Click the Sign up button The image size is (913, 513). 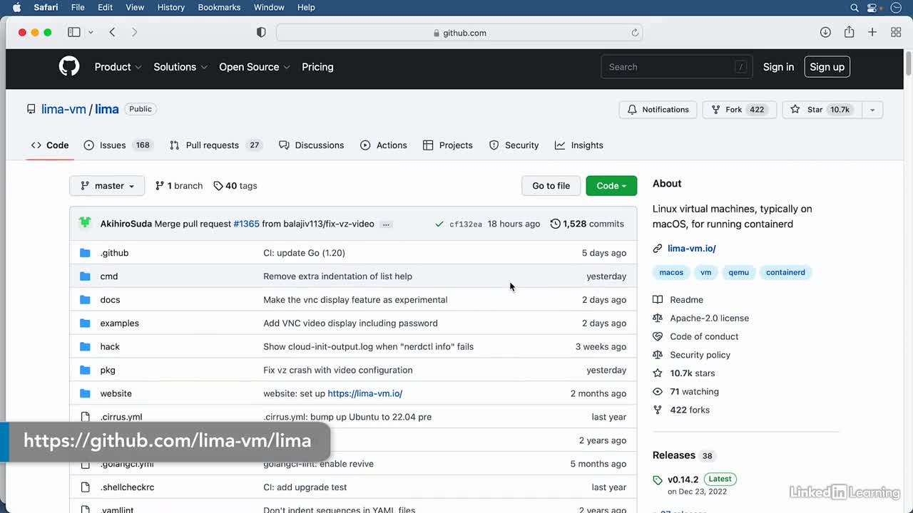pos(827,67)
